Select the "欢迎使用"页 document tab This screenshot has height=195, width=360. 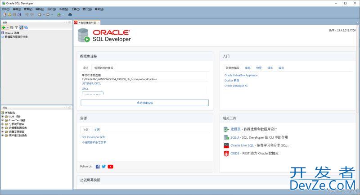pos(87,23)
